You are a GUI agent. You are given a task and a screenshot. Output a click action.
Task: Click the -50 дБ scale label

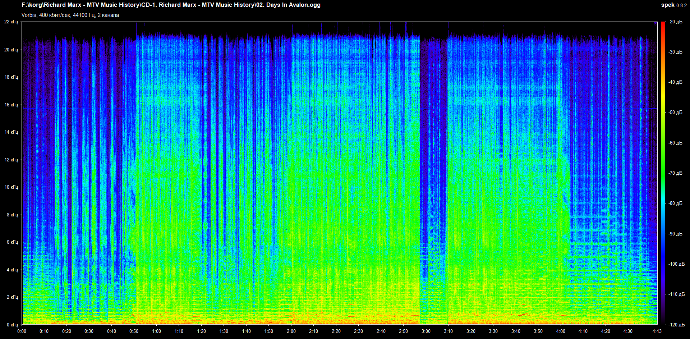pos(675,113)
